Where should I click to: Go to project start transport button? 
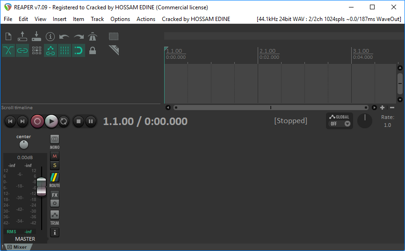[x=10, y=121]
